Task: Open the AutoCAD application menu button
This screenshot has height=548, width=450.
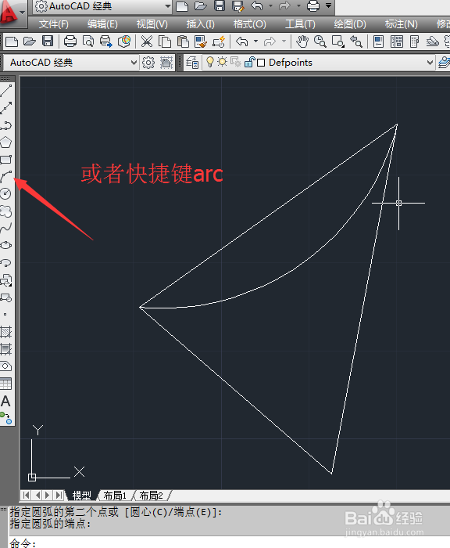Action: 12,13
